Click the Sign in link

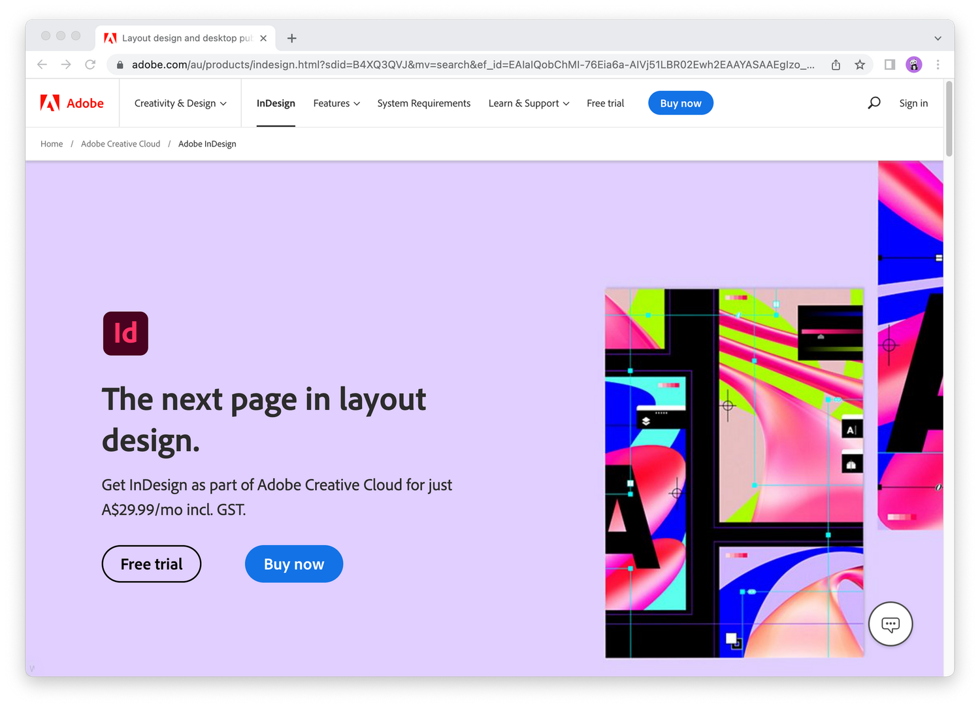click(913, 103)
